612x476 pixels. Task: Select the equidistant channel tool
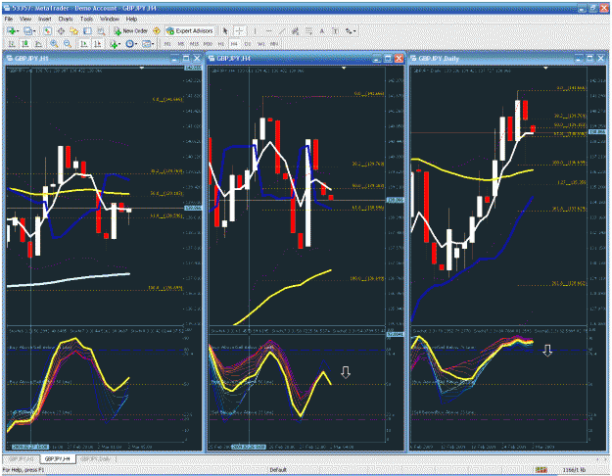pos(295,31)
